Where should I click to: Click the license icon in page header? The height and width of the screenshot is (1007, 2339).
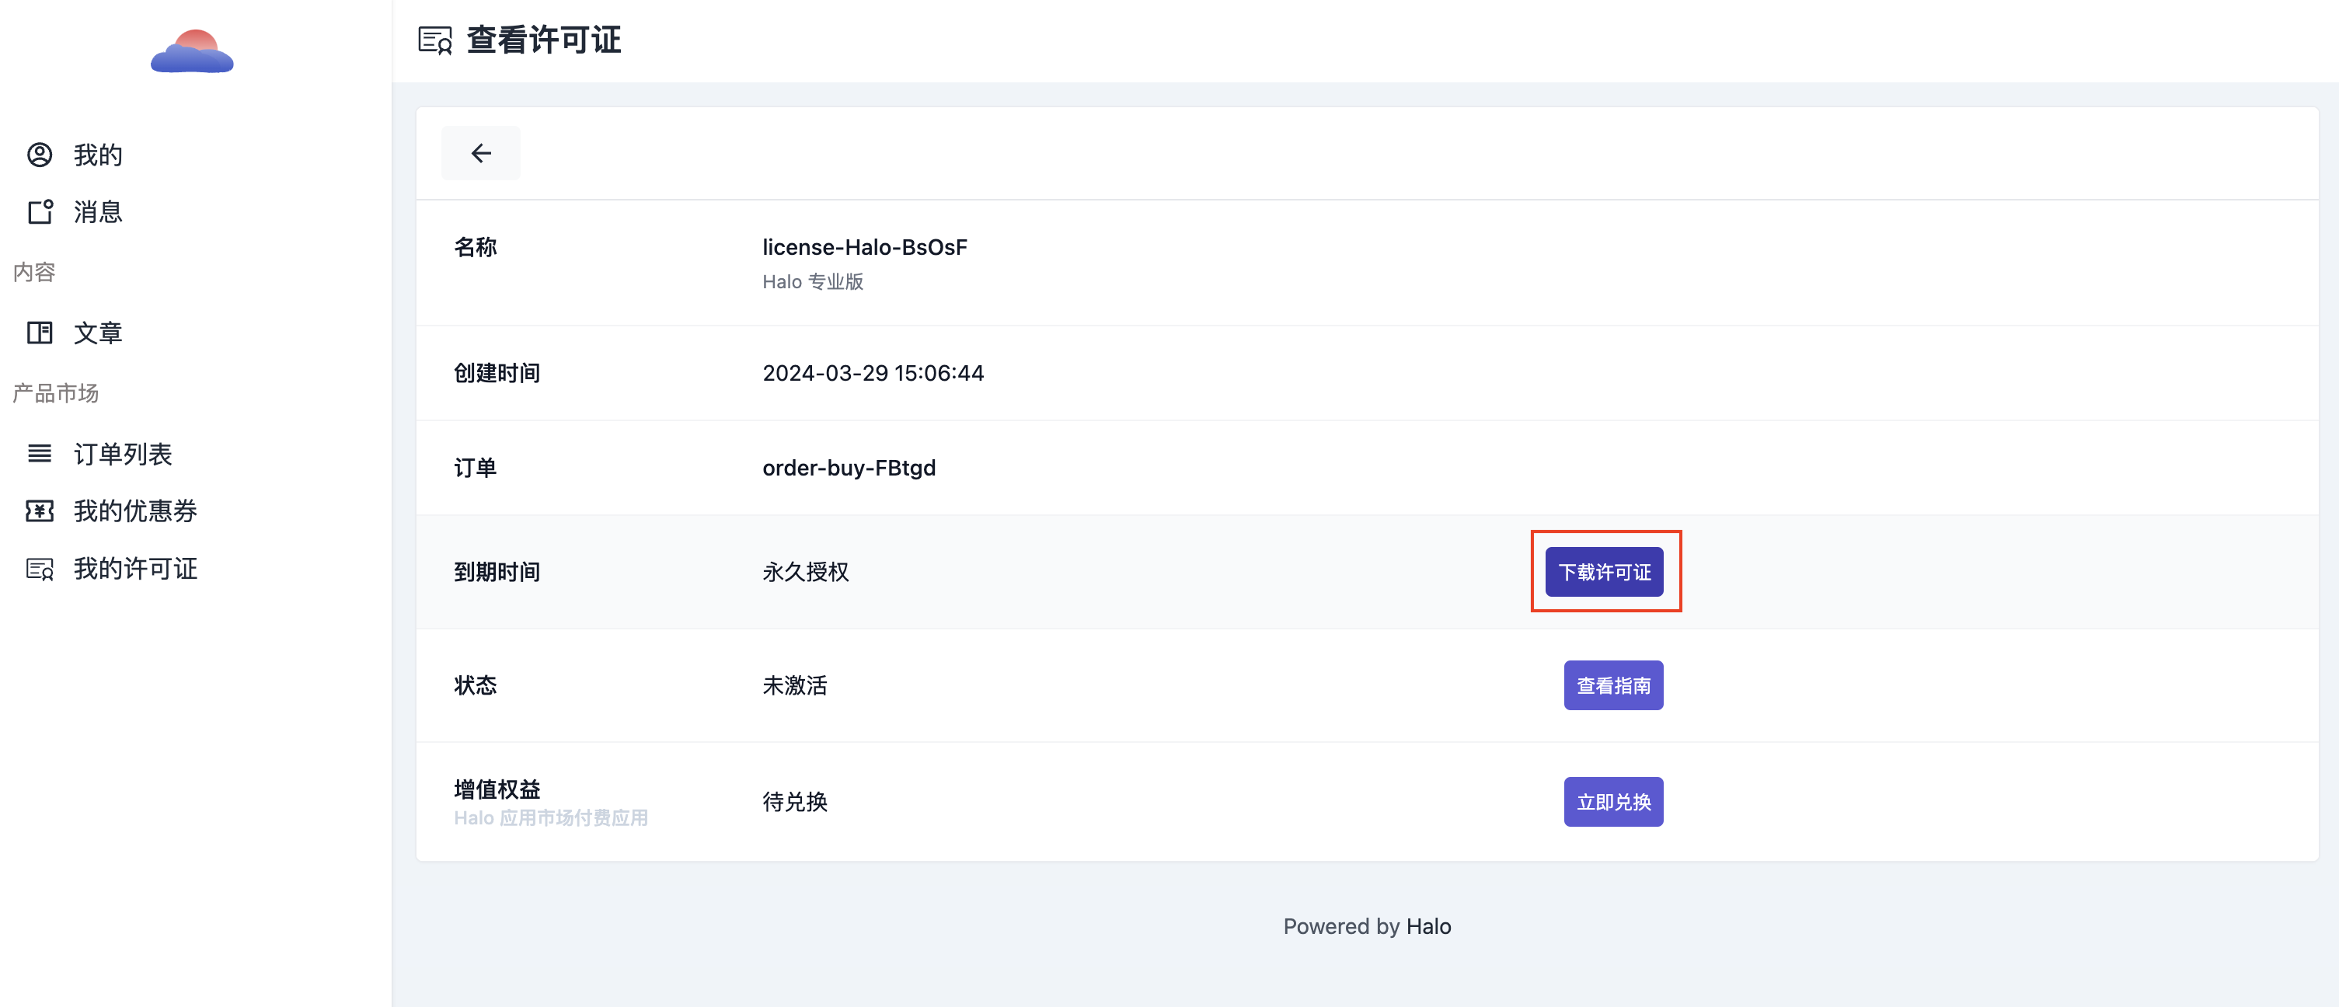pos(435,40)
